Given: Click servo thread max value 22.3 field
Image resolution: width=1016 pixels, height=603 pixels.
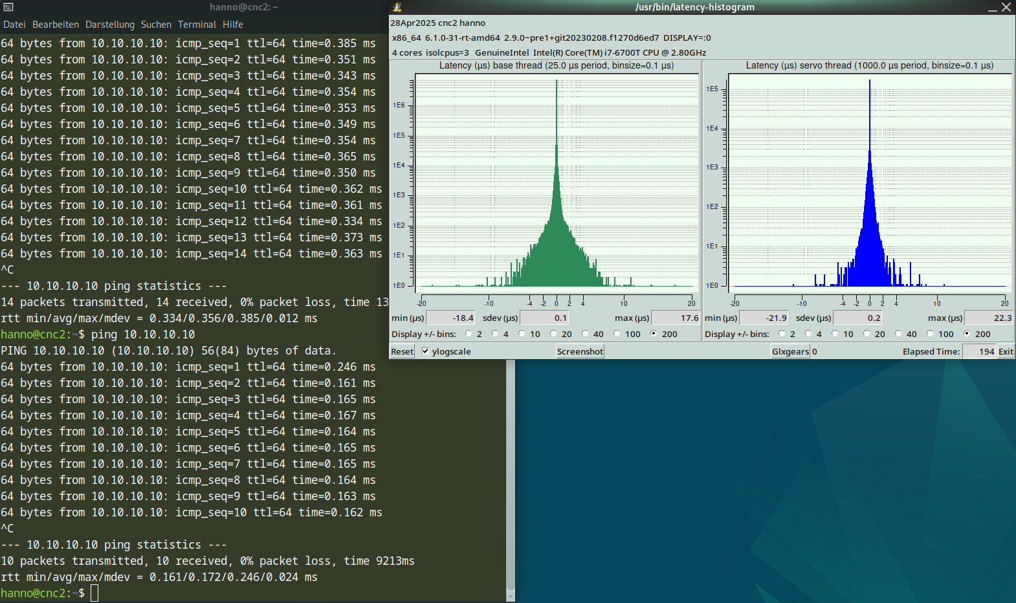Looking at the screenshot, I should [989, 318].
